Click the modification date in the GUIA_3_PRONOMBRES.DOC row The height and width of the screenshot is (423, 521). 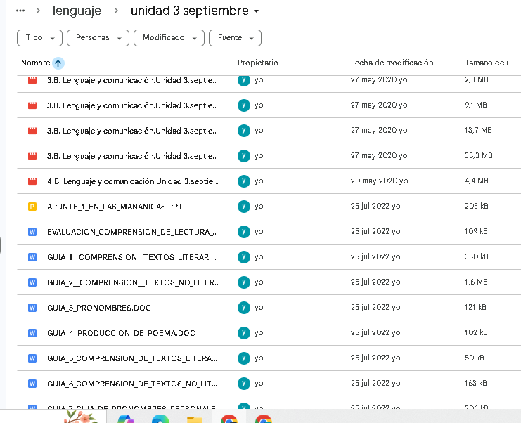[x=375, y=307]
